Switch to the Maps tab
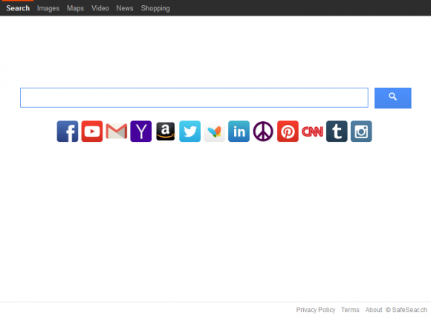 click(x=75, y=8)
